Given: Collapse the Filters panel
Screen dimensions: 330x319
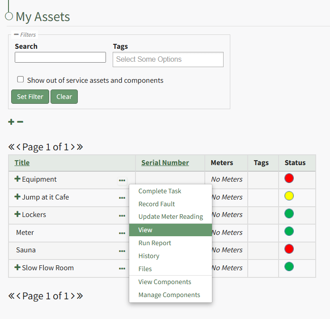Looking at the screenshot, I should tap(16, 34).
